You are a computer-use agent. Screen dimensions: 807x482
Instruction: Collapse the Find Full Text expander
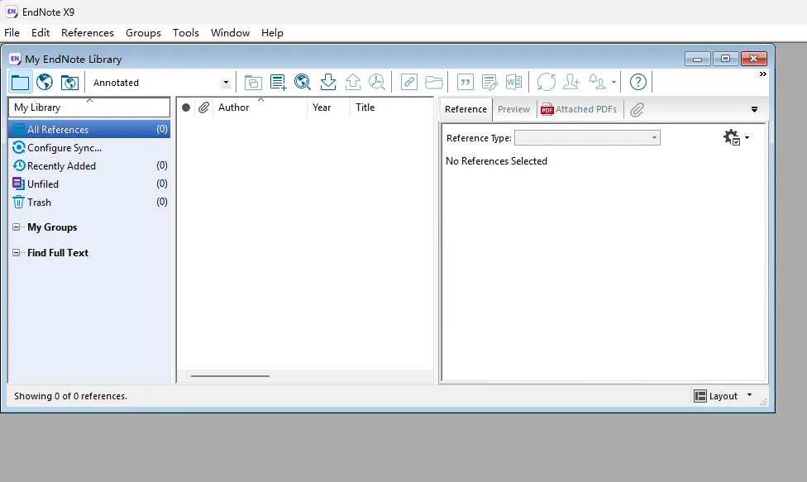pyautogui.click(x=16, y=252)
